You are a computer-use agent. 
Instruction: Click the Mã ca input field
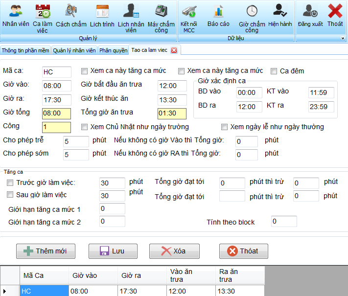tap(56, 72)
